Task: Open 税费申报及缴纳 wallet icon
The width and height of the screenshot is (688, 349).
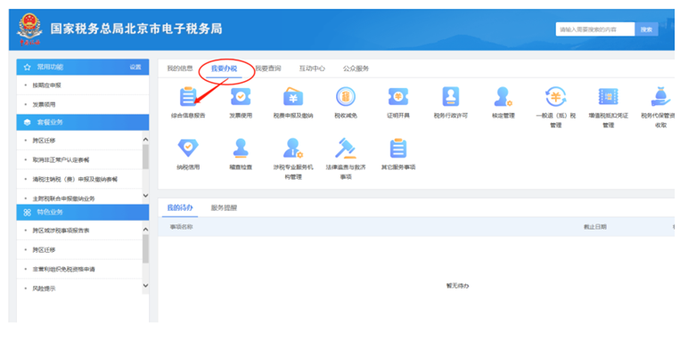Action: pos(293,97)
